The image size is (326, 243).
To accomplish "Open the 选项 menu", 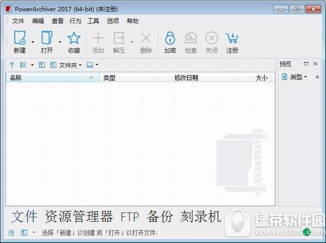I will (113, 21).
